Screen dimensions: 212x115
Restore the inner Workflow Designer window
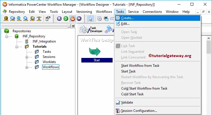203,12
